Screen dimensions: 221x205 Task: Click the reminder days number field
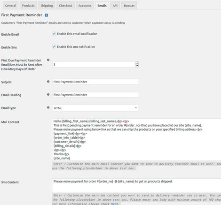(x=95, y=64)
